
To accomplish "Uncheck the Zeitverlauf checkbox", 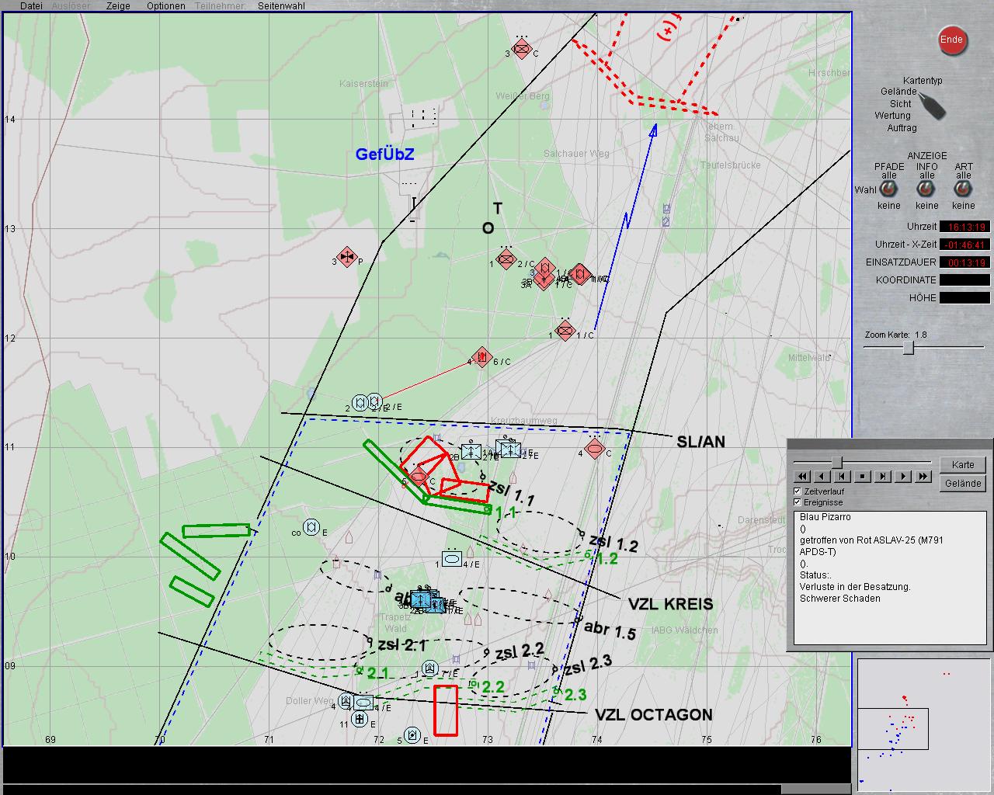I will [798, 491].
